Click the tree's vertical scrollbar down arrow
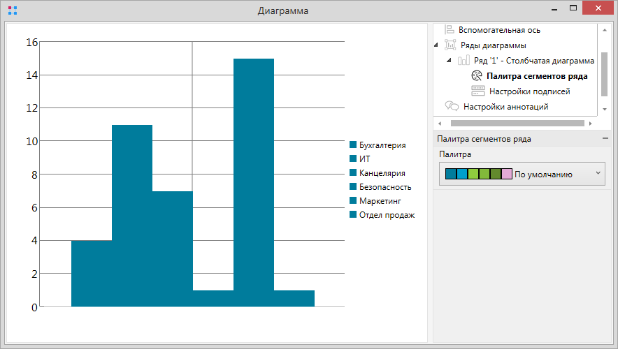The width and height of the screenshot is (618, 349). click(x=604, y=110)
